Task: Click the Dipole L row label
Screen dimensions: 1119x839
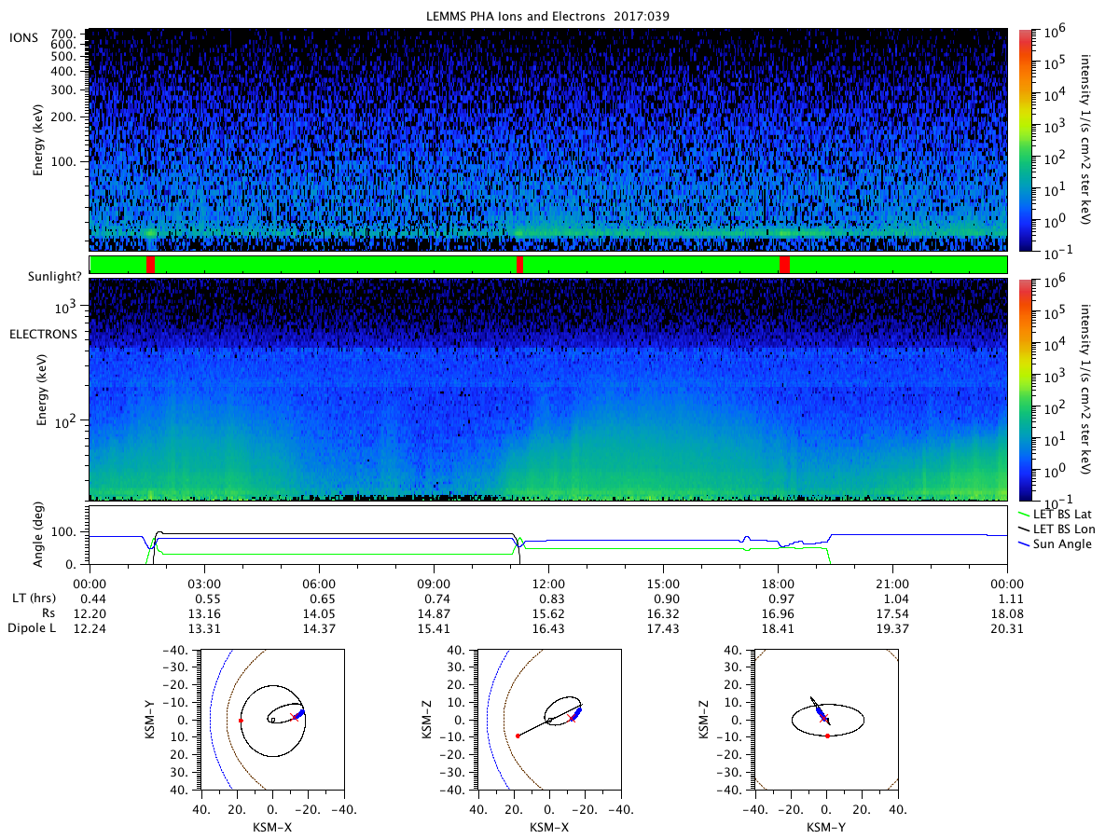Action: (x=32, y=629)
